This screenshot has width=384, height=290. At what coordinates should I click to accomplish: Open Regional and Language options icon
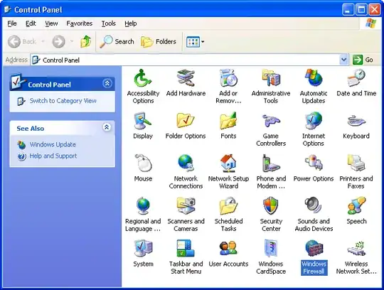[143, 206]
